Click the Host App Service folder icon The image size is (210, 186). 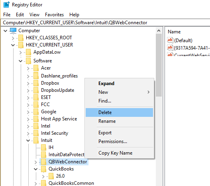[36, 119]
